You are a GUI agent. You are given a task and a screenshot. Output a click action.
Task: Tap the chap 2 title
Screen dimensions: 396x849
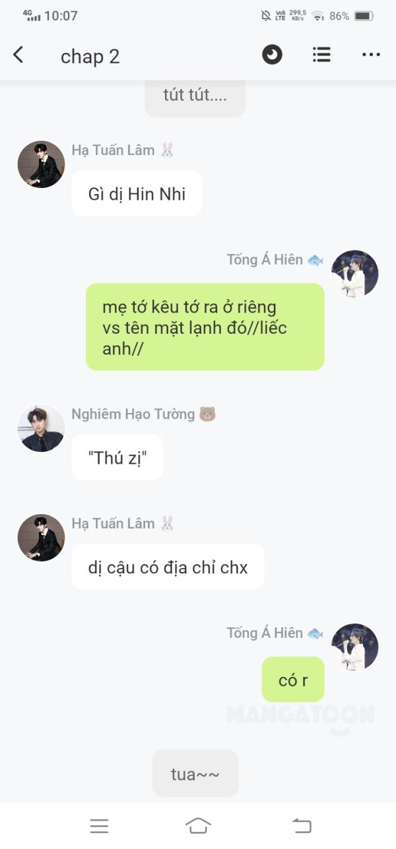point(90,57)
